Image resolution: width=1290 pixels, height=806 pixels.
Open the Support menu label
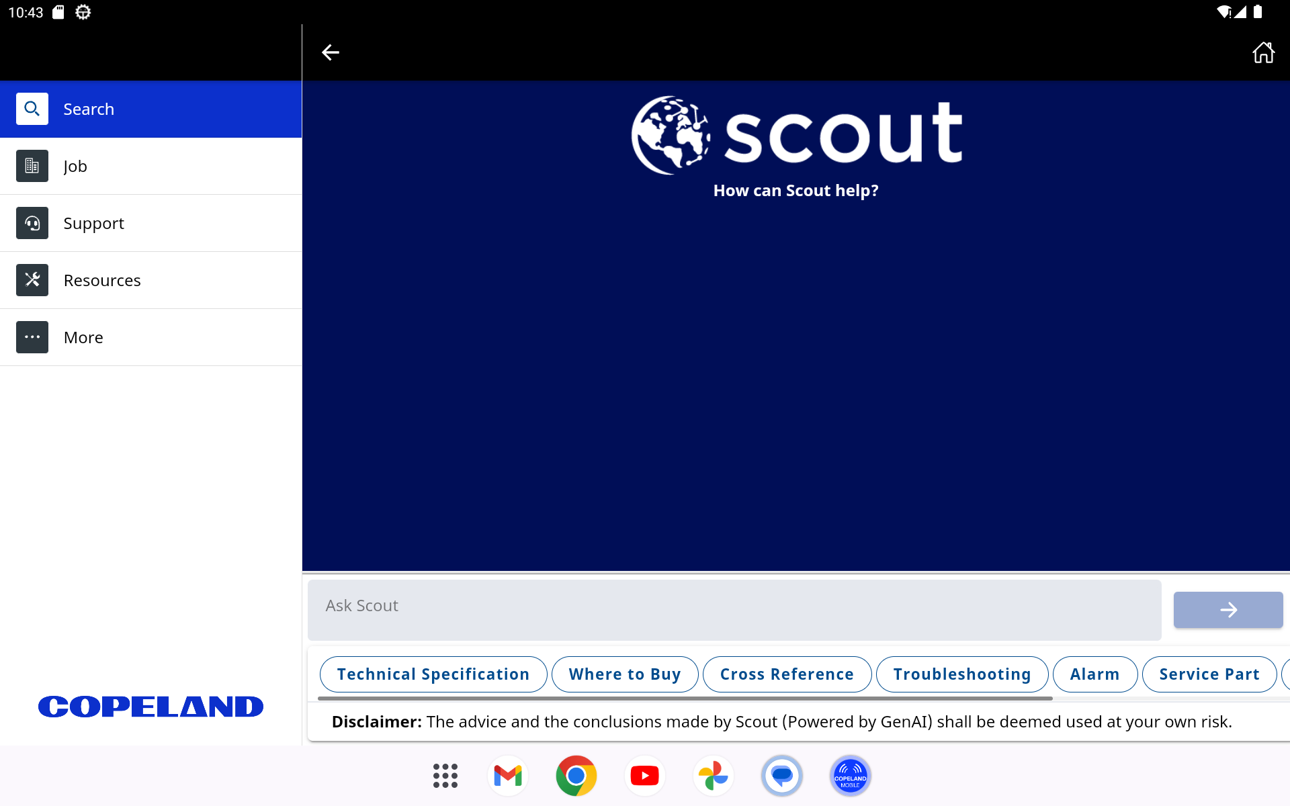click(93, 224)
